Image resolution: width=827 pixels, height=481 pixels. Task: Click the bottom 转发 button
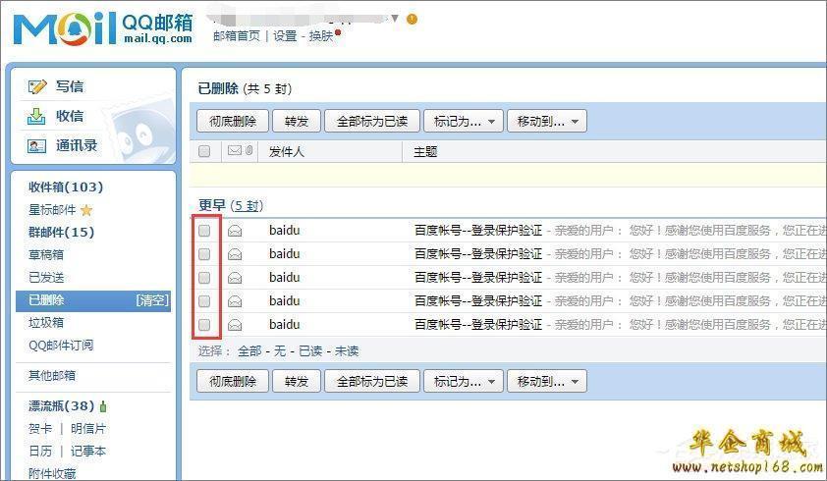pos(297,381)
